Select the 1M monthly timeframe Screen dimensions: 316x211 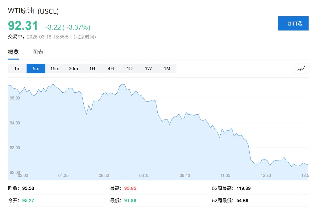pyautogui.click(x=167, y=68)
